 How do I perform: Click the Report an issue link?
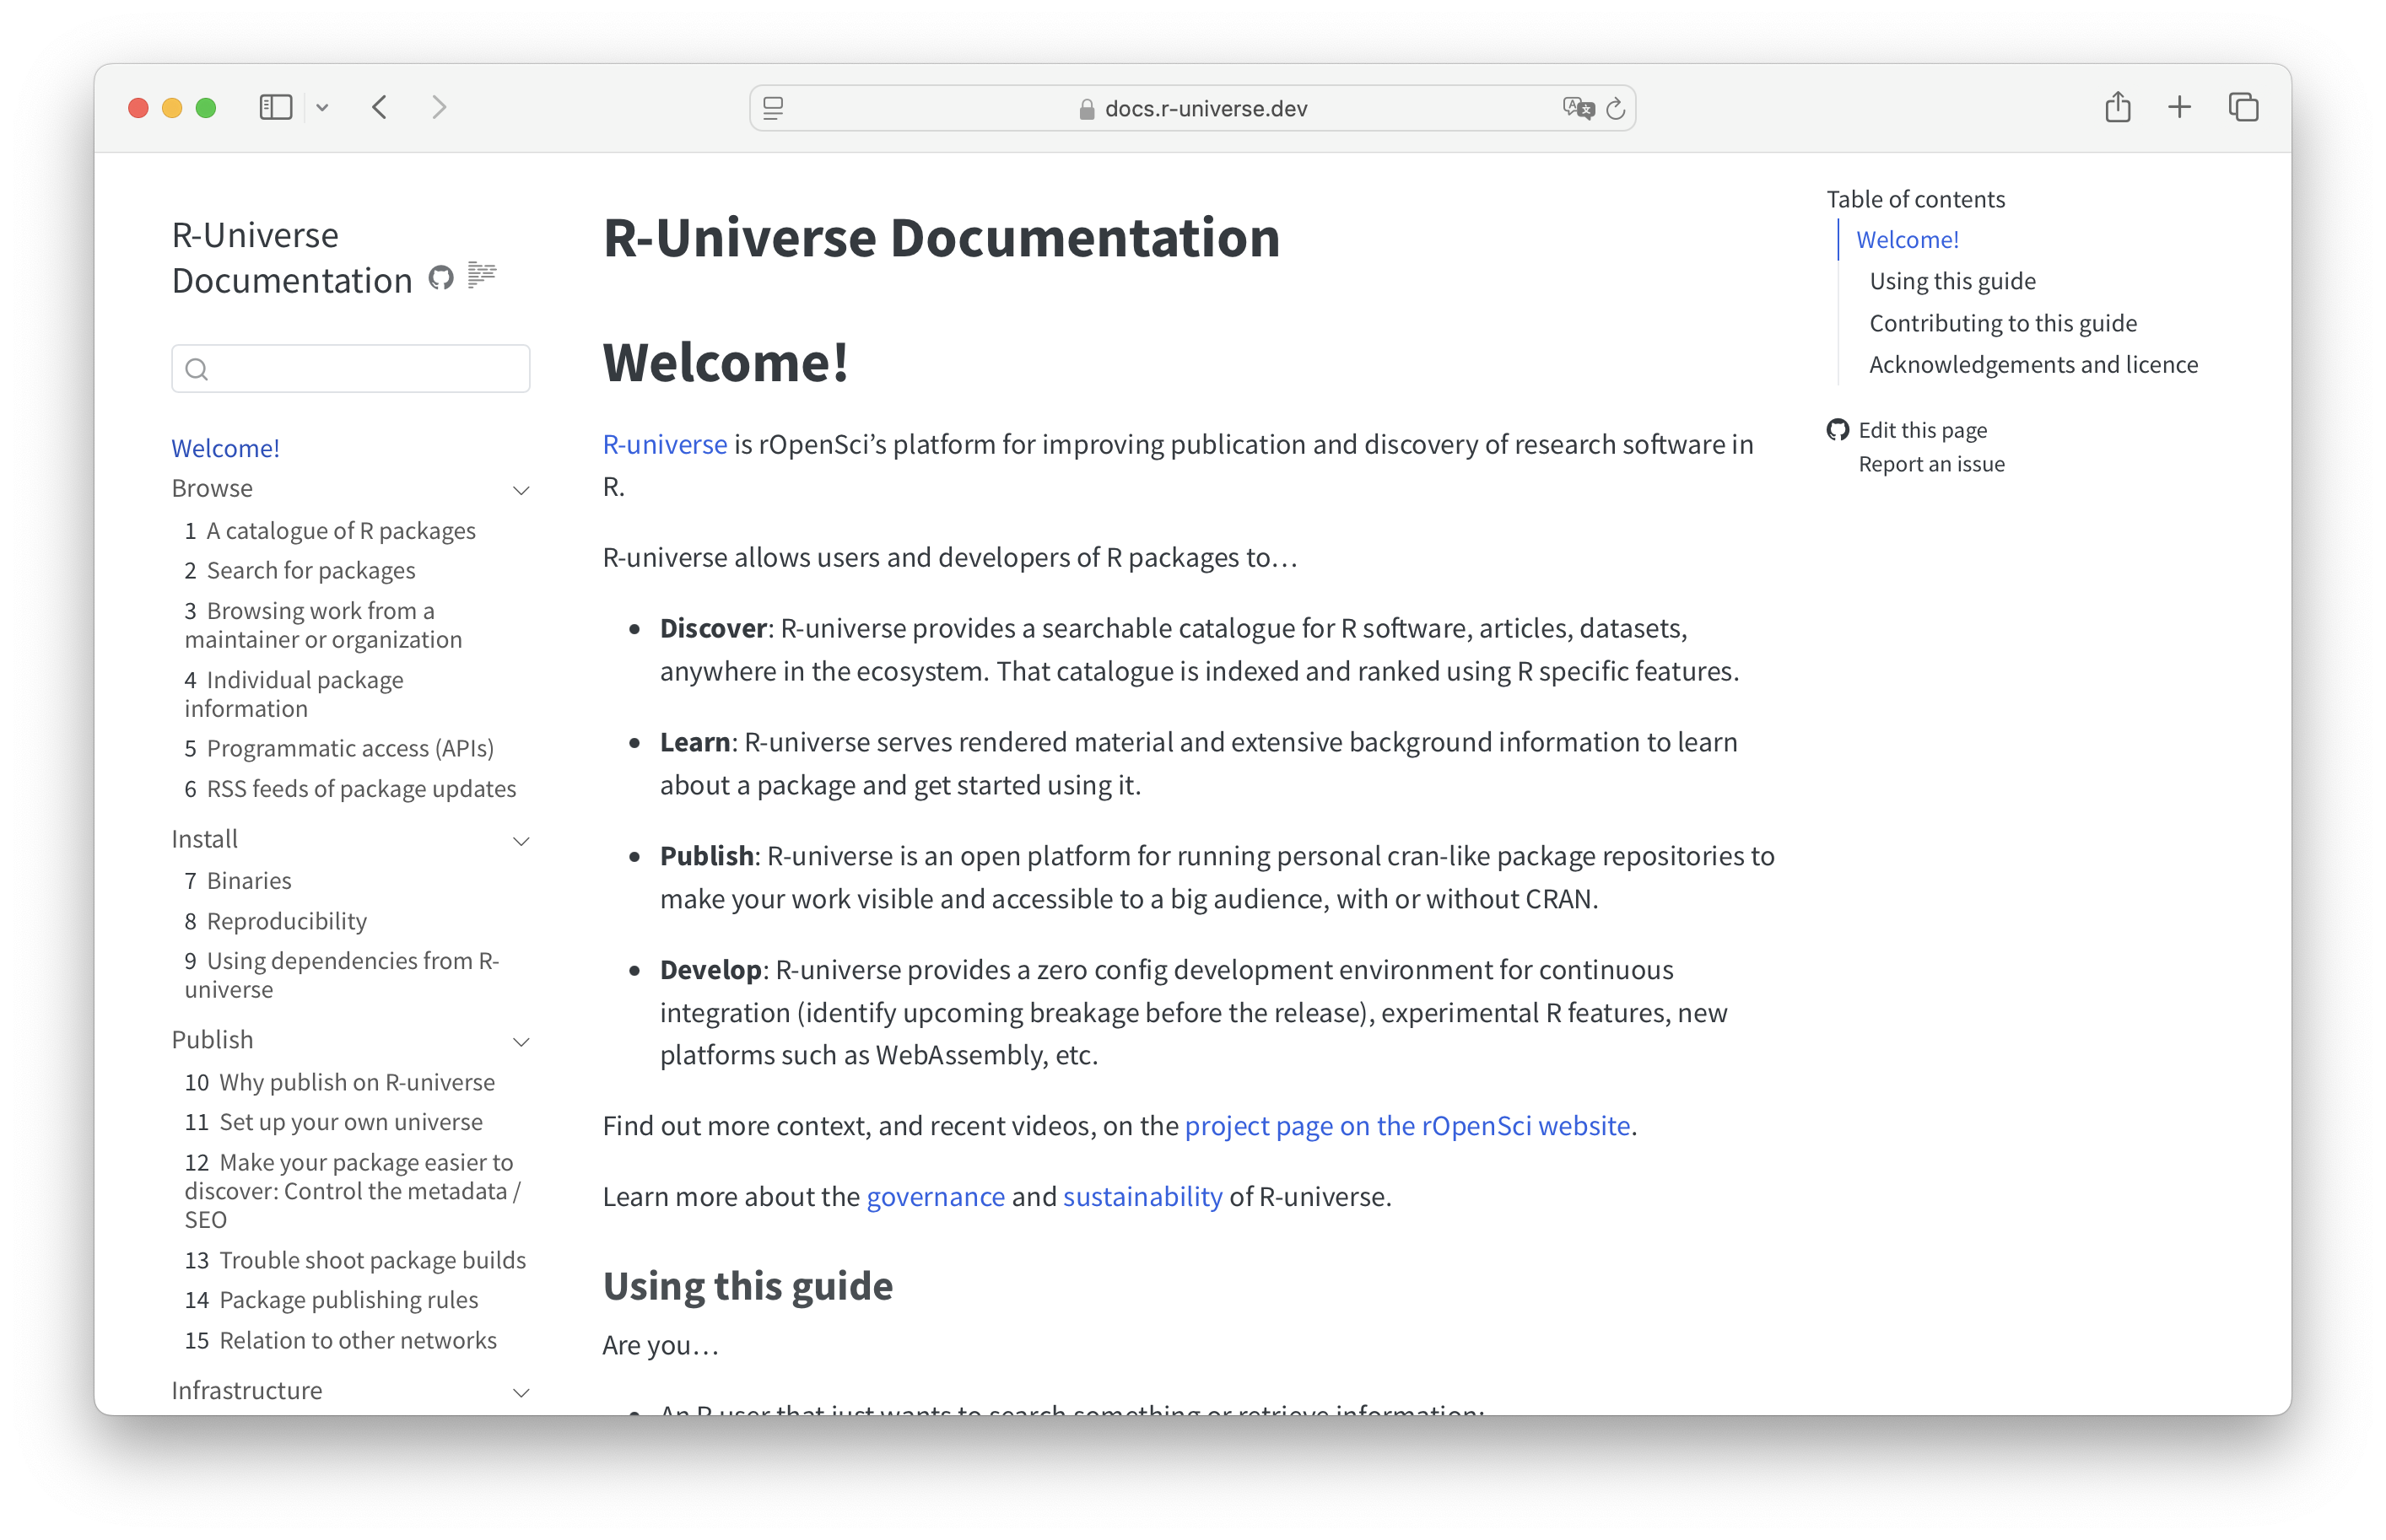1930,463
